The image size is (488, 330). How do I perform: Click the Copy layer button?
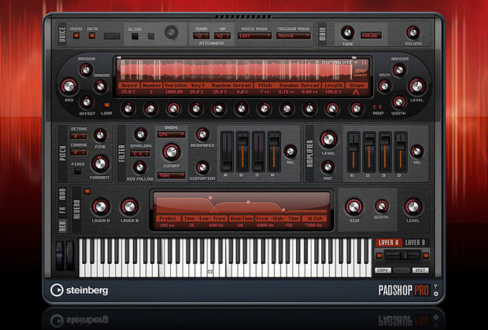pos(383,270)
